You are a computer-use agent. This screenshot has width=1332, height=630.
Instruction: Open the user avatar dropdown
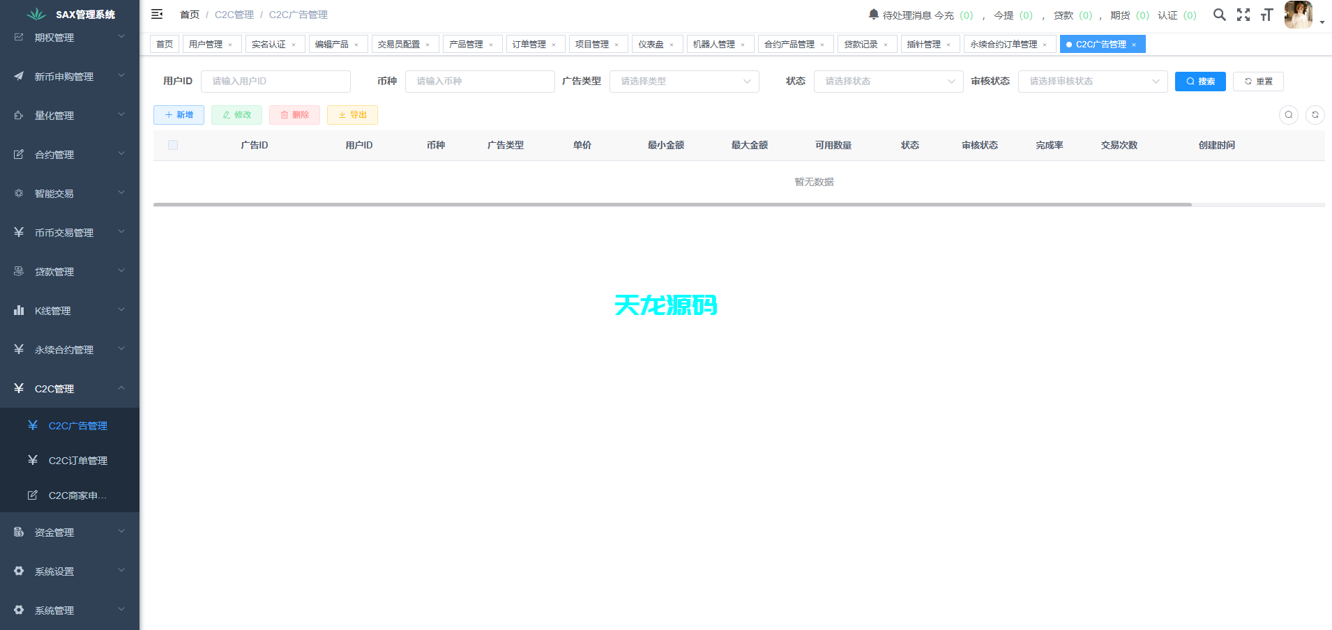pos(1298,14)
